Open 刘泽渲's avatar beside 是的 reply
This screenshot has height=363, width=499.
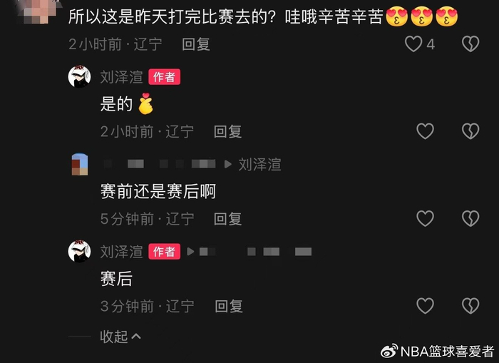[x=79, y=76]
